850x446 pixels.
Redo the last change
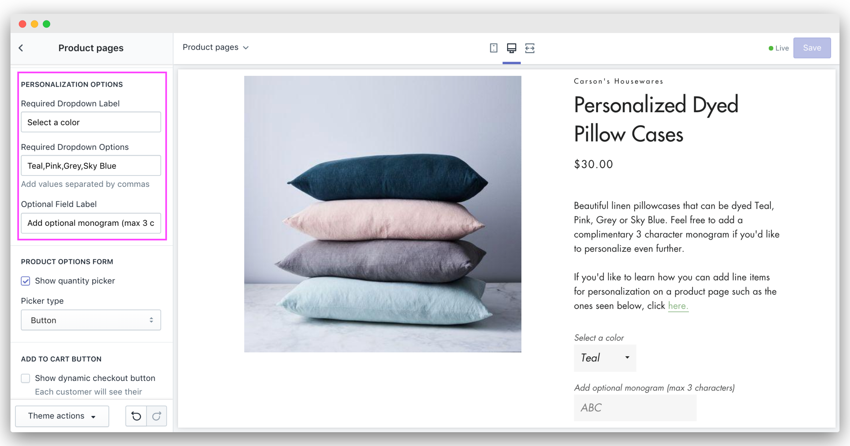pos(156,416)
